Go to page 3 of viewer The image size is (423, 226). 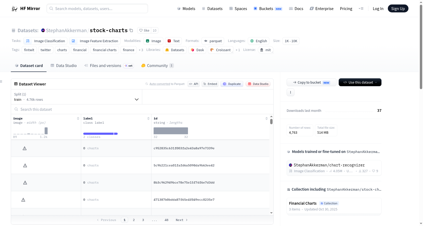(143, 220)
